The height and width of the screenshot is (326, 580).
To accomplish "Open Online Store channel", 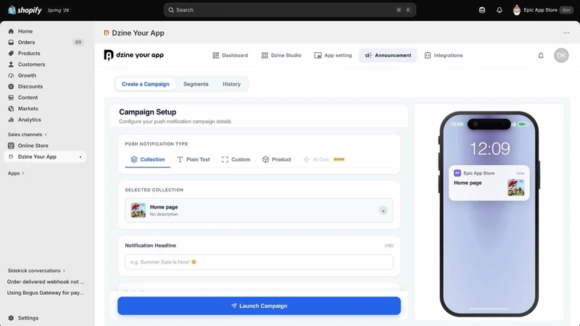I will (33, 146).
